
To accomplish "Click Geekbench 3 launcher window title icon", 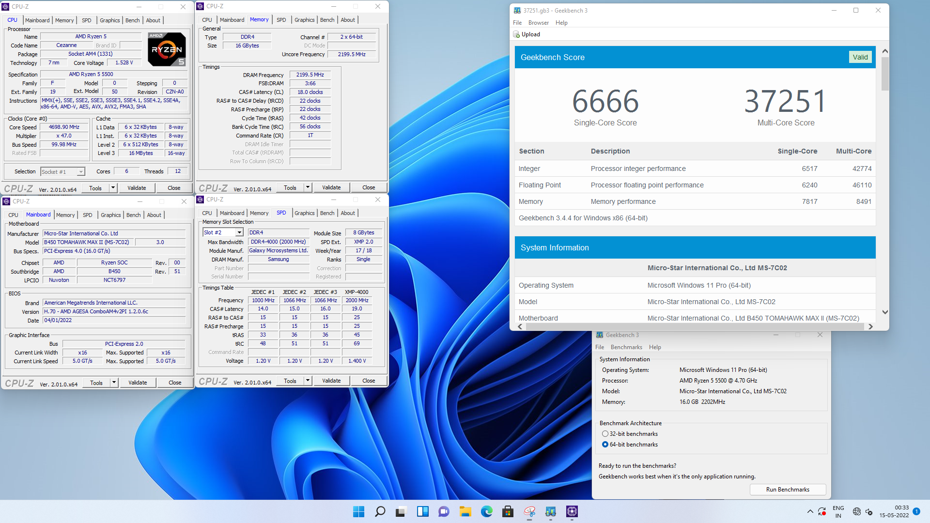I will click(x=600, y=335).
